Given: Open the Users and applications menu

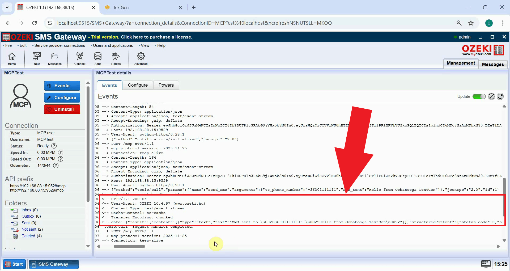Looking at the screenshot, I should click(113, 45).
